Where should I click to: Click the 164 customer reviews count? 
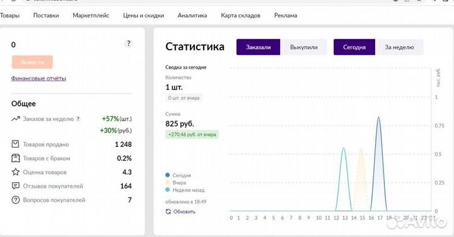(126, 186)
